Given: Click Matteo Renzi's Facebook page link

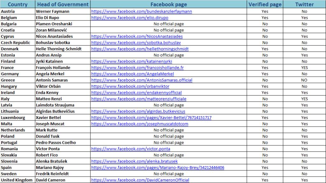Looking at the screenshot, I should pos(139,99).
